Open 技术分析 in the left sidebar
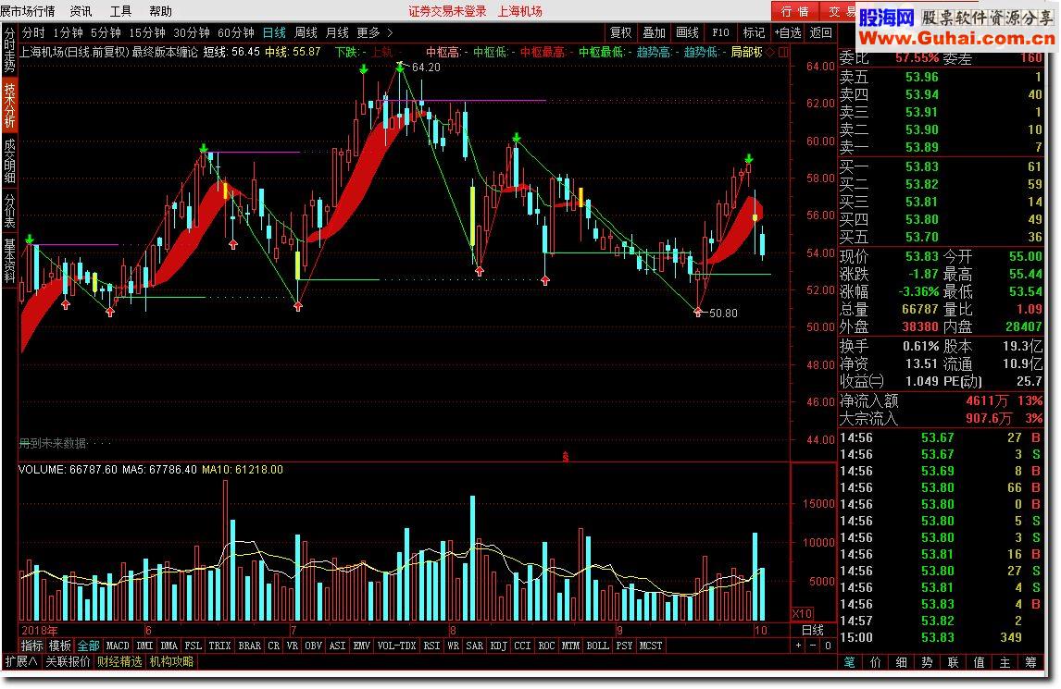The width and height of the screenshot is (1061, 689). pyautogui.click(x=9, y=105)
